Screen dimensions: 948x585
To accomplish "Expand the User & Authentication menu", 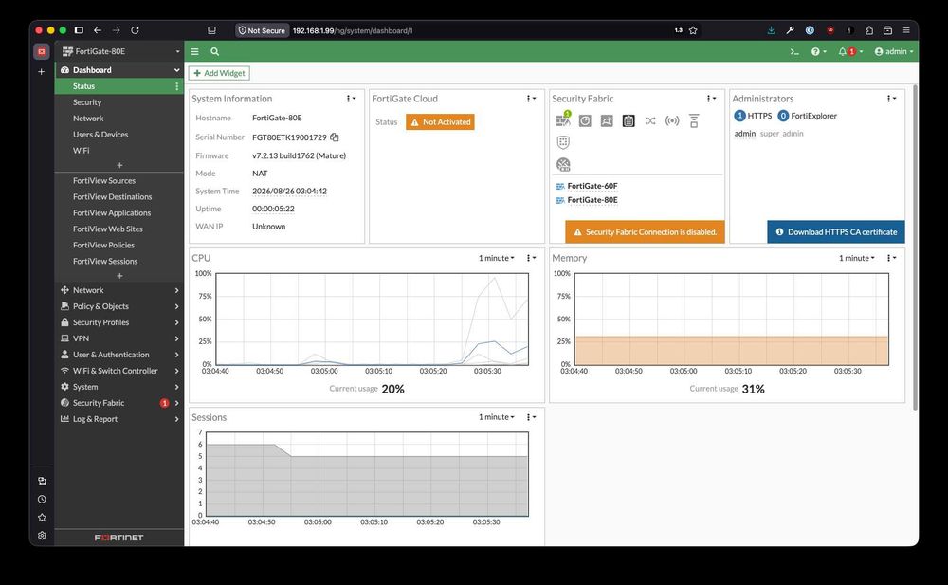I will point(119,356).
